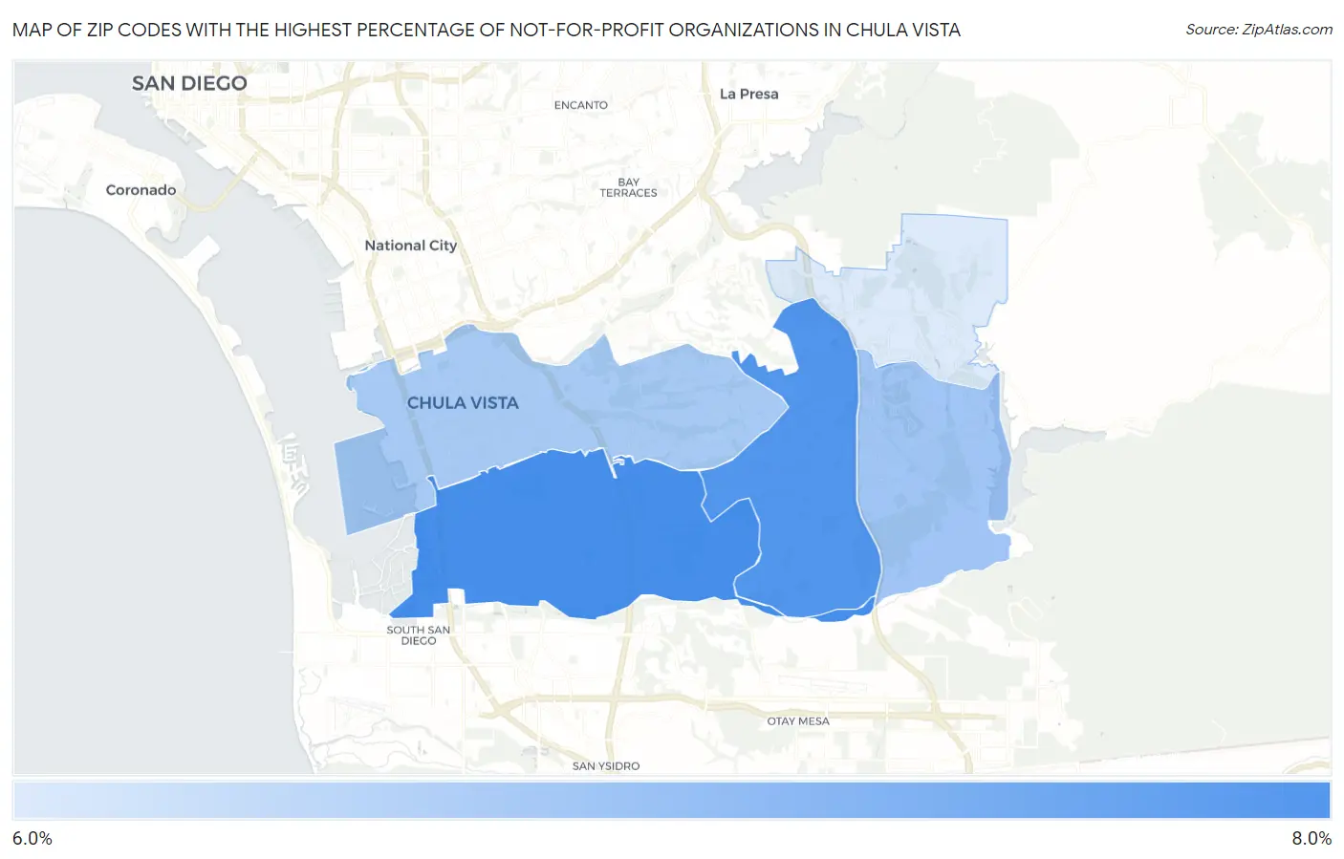
Task: Click the Source: ZipAtlas.com credit text
Action: click(1259, 30)
